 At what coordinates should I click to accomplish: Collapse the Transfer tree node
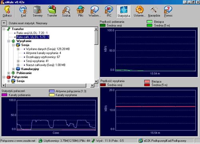click(x=4, y=29)
